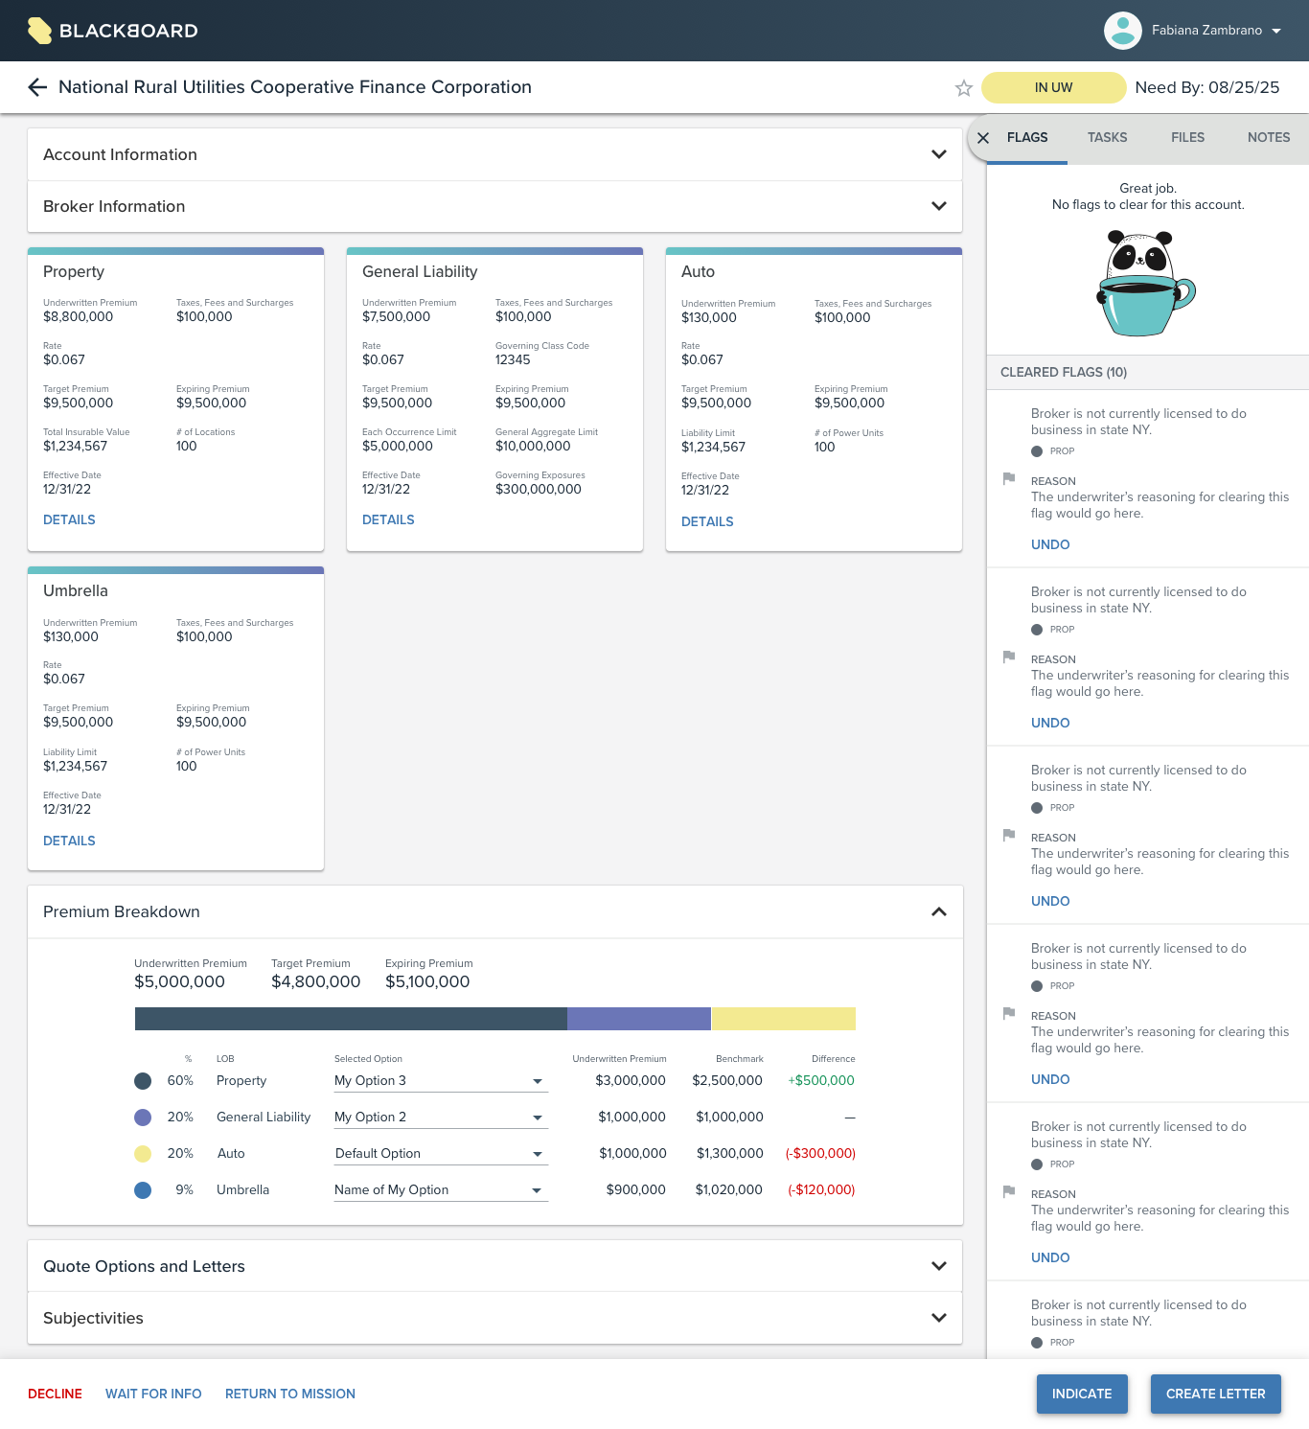The width and height of the screenshot is (1309, 1429).
Task: Click Target Premium $4,800,000 total
Action: 316,981
